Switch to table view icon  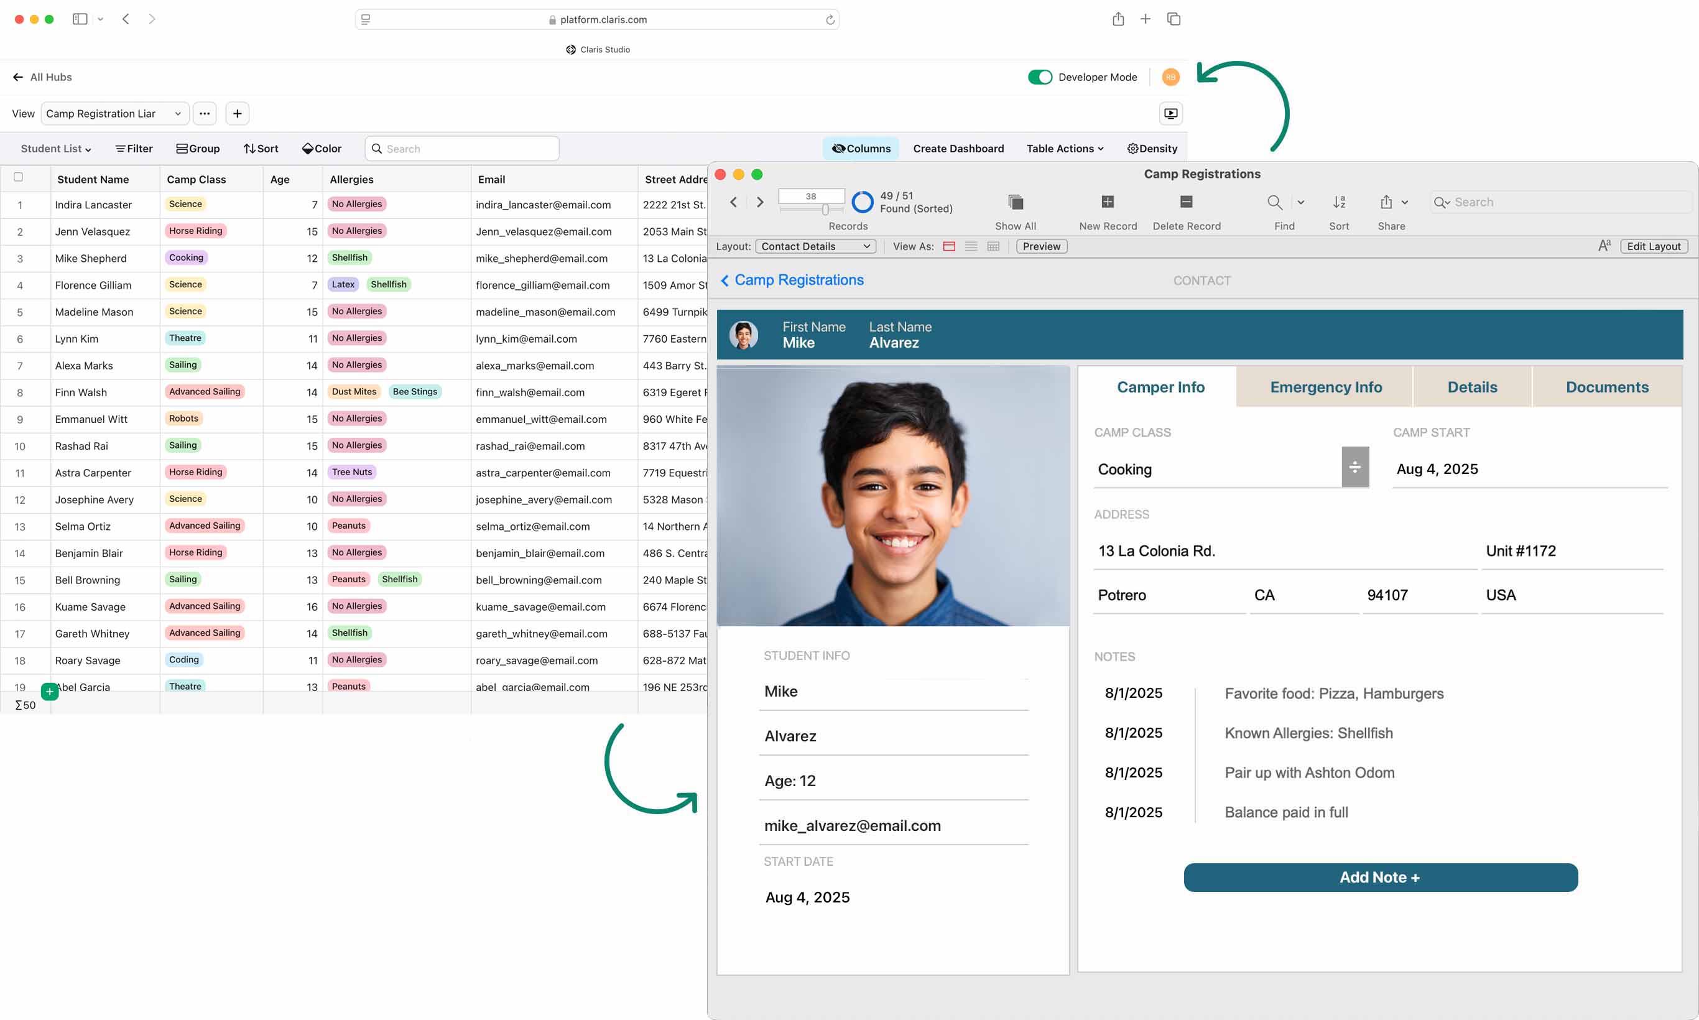(x=993, y=246)
